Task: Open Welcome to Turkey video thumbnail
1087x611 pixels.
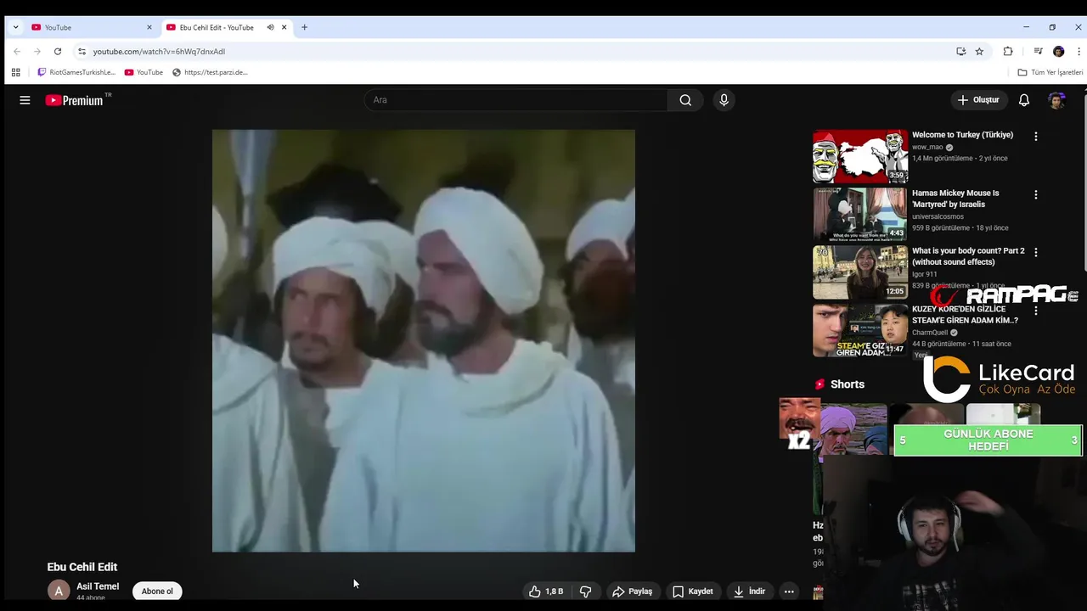Action: point(859,156)
